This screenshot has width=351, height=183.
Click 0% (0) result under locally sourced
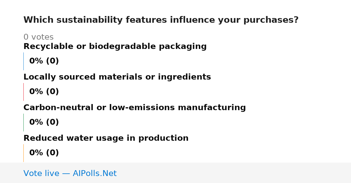coord(44,92)
